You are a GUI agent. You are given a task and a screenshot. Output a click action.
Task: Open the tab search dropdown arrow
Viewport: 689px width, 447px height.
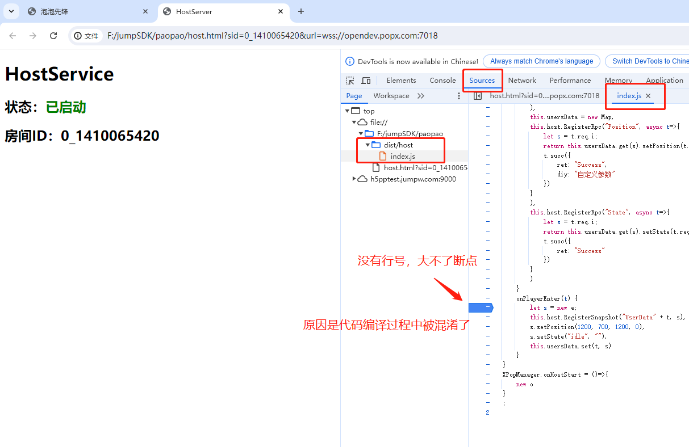(11, 11)
